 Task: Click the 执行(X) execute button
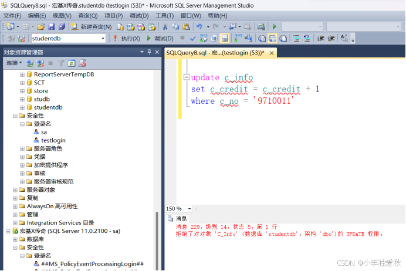(x=127, y=39)
